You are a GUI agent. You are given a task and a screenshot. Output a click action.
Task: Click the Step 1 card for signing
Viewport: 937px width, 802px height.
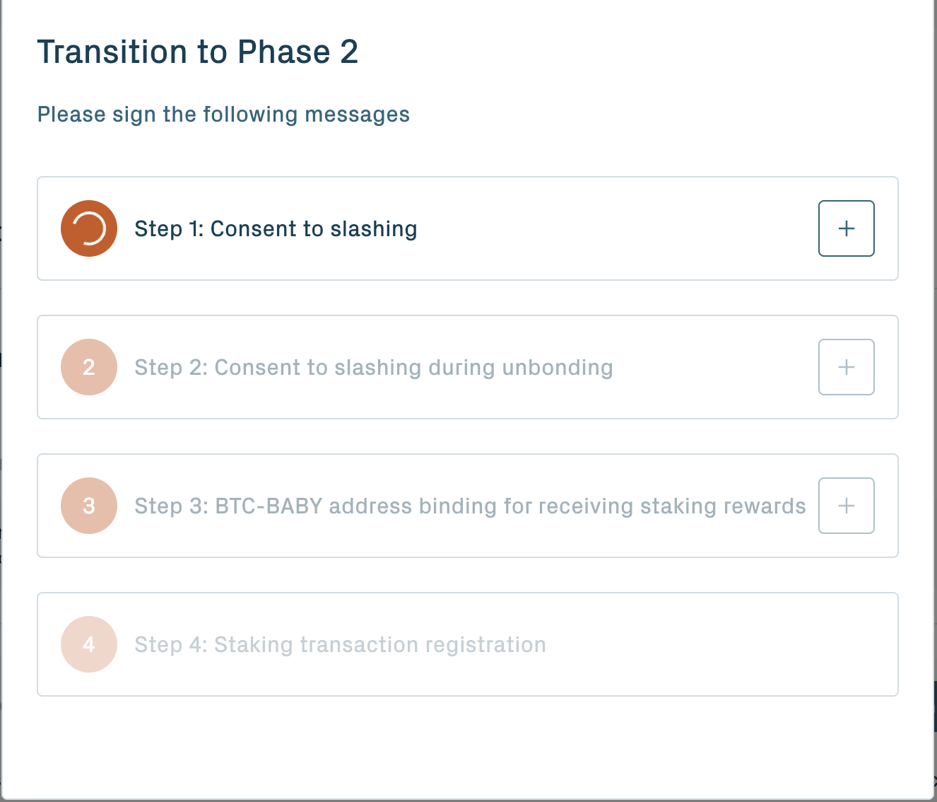coord(467,228)
